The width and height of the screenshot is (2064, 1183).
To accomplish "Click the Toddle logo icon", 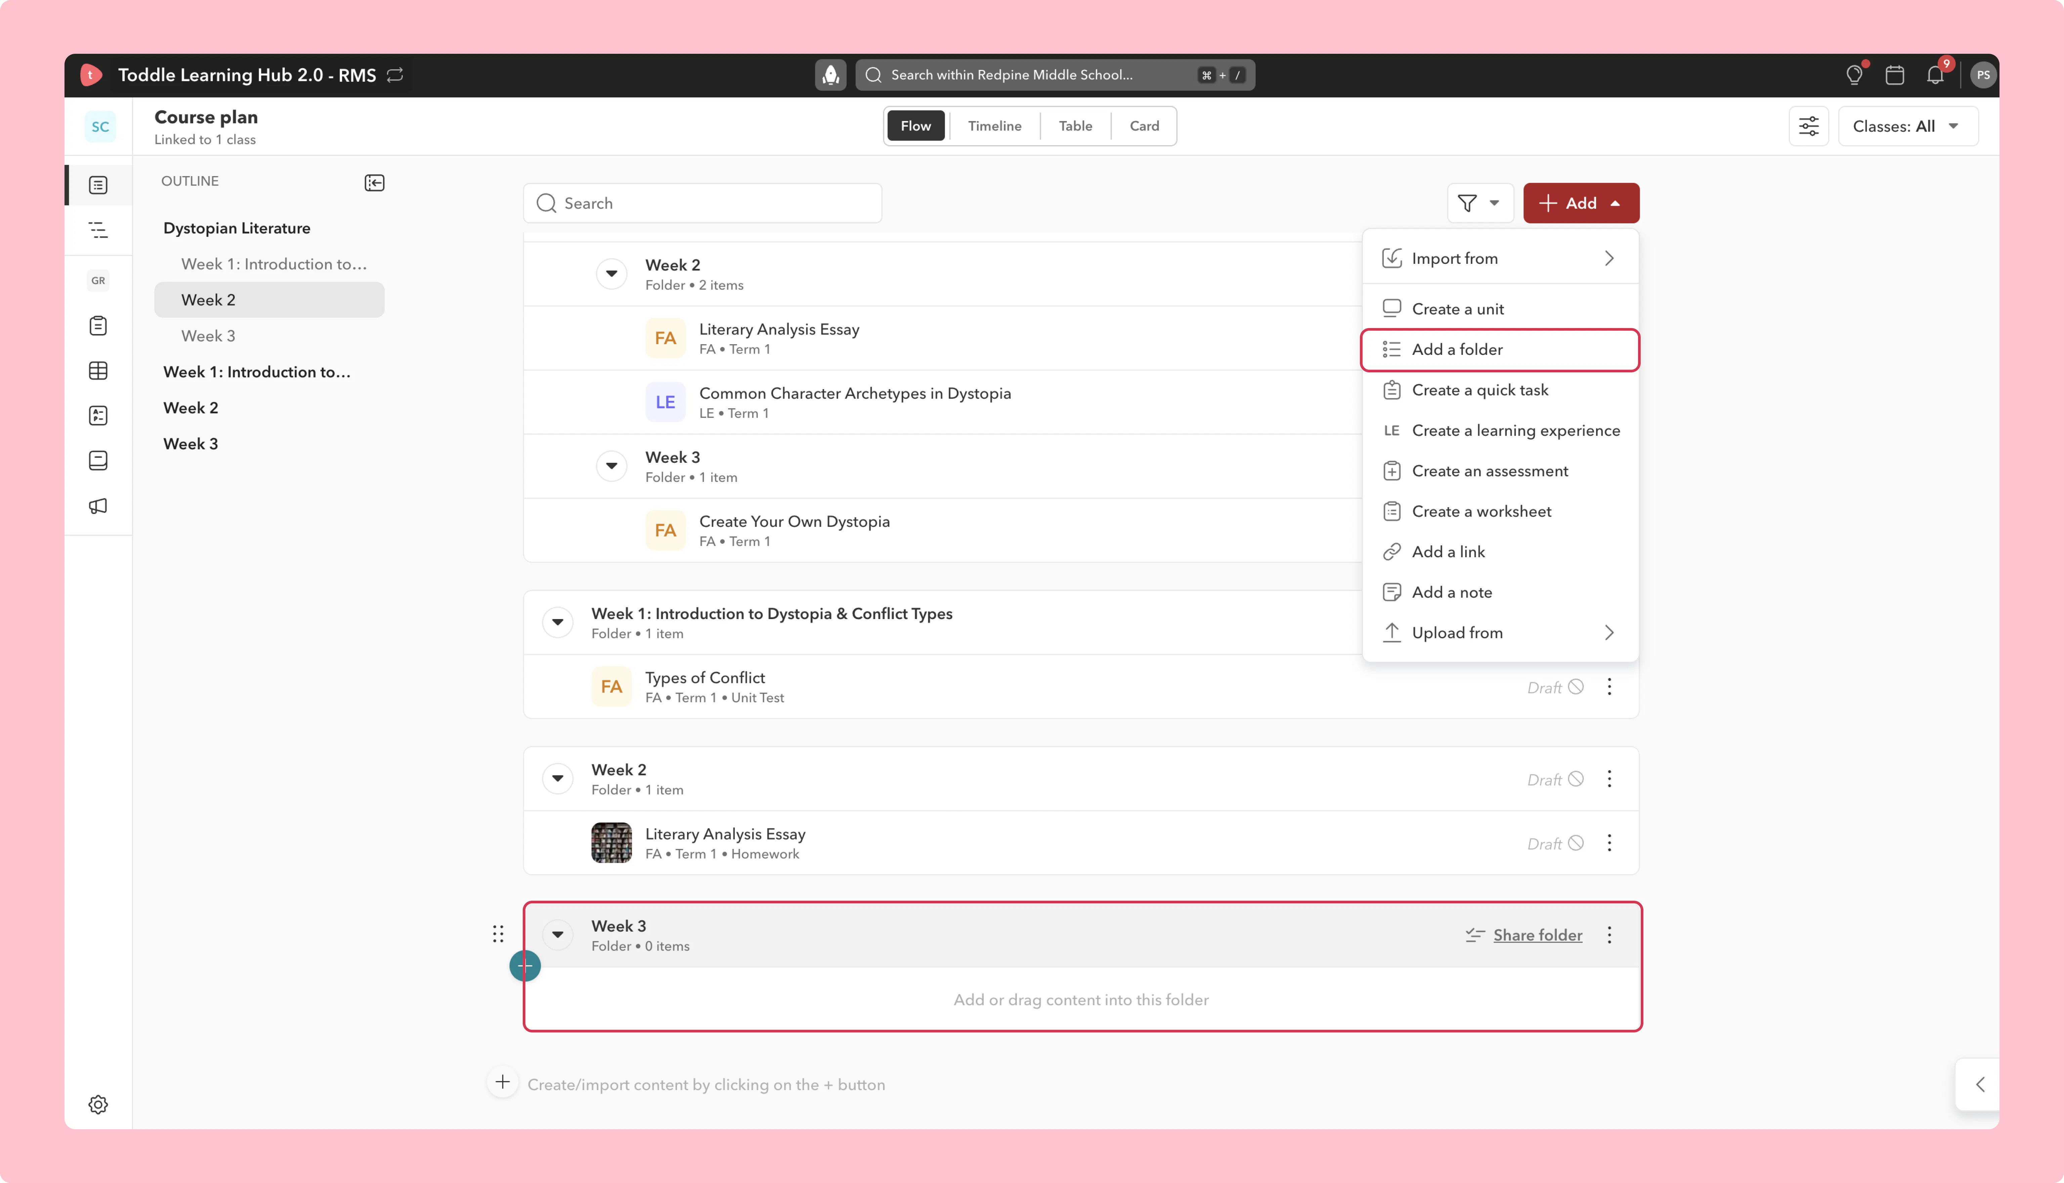I will [x=91, y=75].
